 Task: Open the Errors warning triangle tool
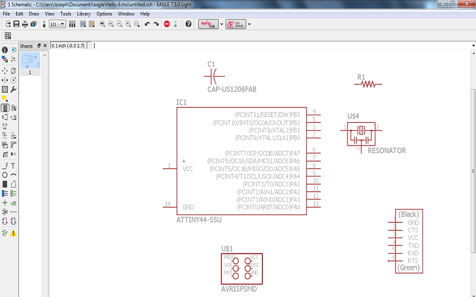coord(13,233)
